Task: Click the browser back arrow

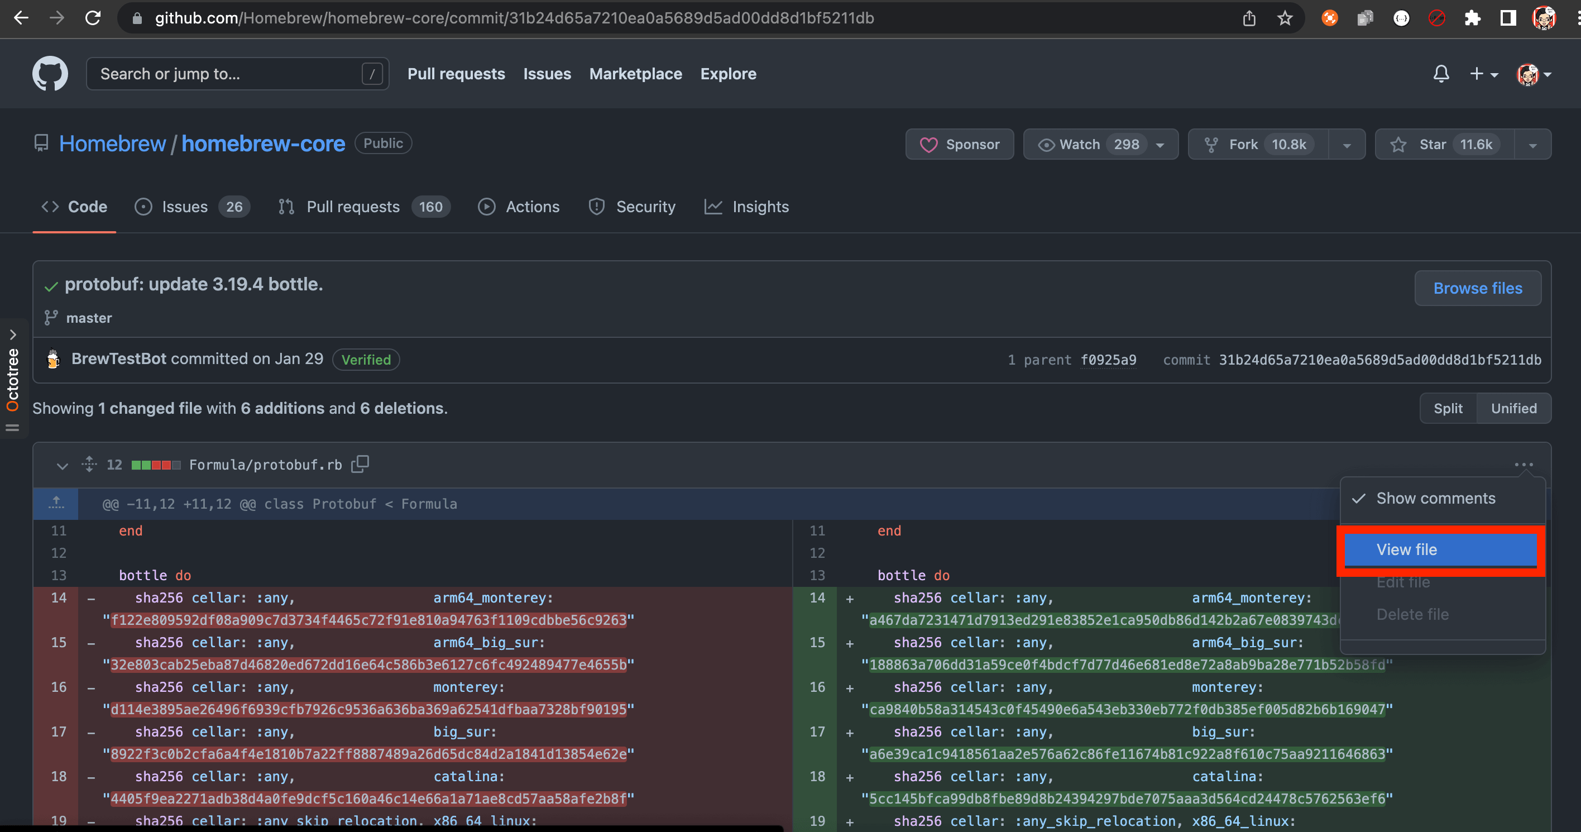Action: (21, 18)
